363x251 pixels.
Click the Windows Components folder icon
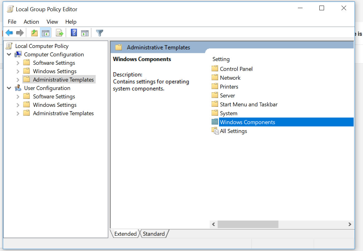pyautogui.click(x=215, y=122)
